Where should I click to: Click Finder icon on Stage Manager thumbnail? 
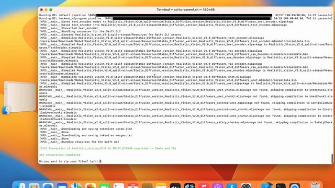(x=6, y=110)
